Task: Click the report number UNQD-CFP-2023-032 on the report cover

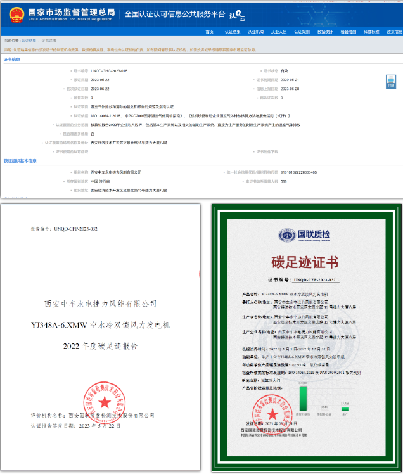Action: (75, 229)
